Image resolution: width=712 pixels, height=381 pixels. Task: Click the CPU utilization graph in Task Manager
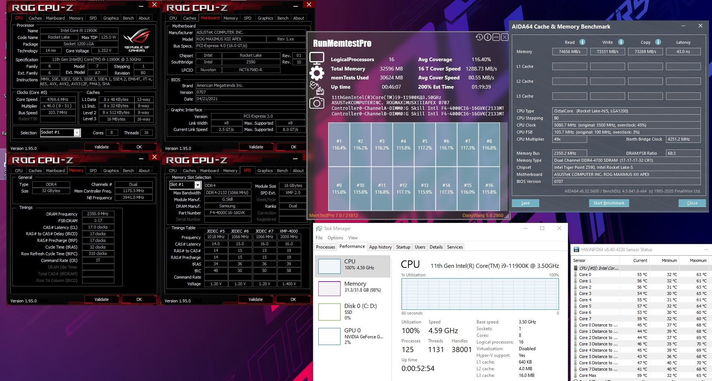[x=480, y=294]
